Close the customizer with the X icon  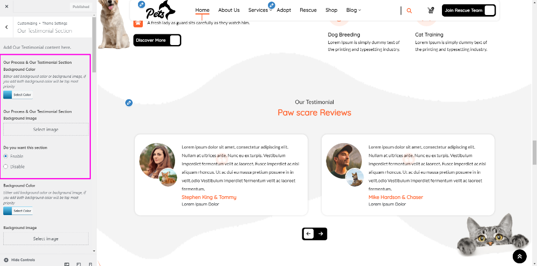(6, 6)
